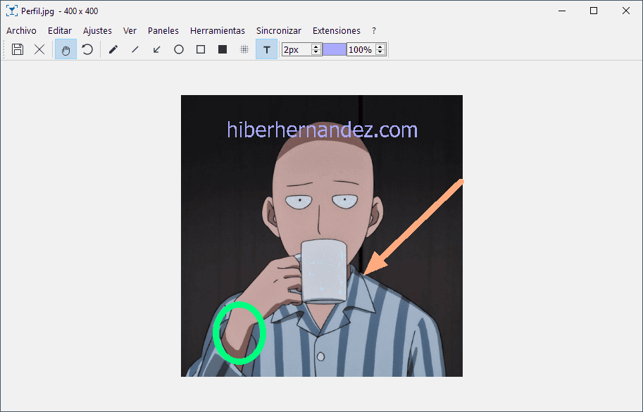Viewport: 643px width, 412px height.
Task: Decrease line width with the down arrow
Action: point(316,53)
